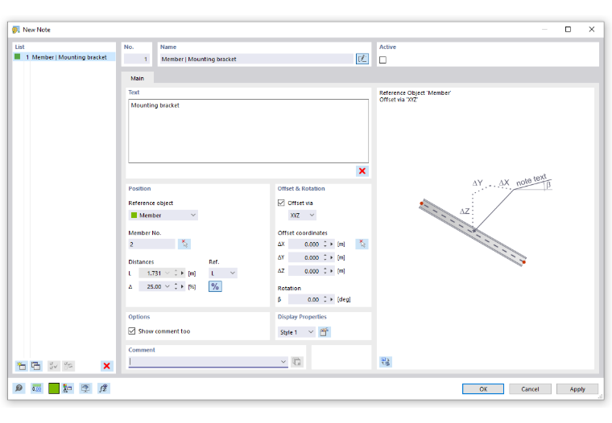Click the Cancel button
This screenshot has height=423, width=612.
(x=530, y=388)
